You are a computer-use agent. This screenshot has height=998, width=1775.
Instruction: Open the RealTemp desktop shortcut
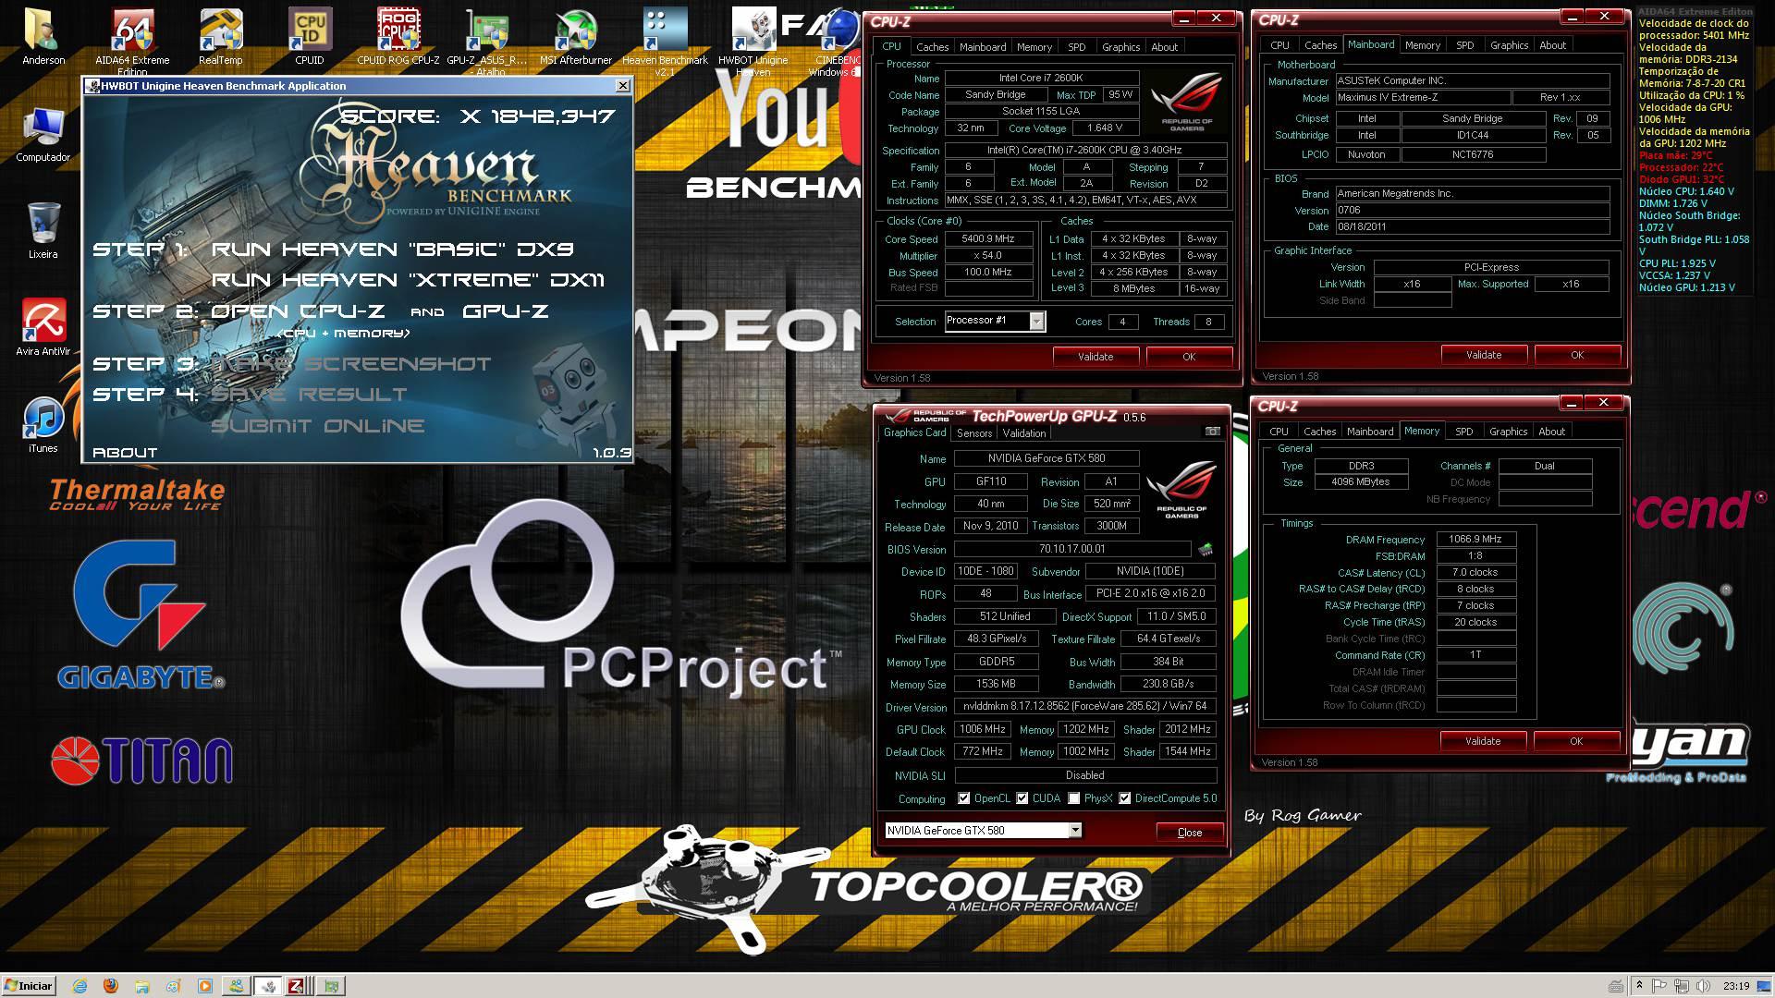(221, 37)
